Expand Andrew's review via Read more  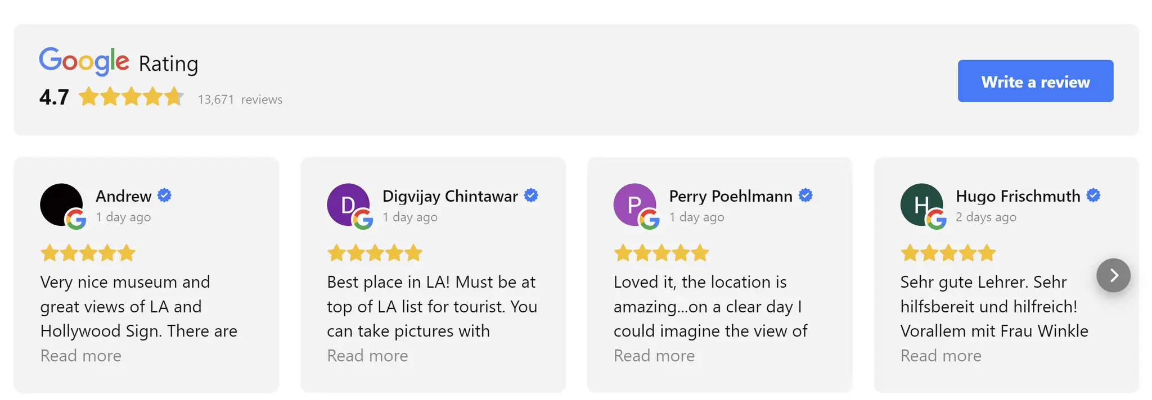coord(80,356)
